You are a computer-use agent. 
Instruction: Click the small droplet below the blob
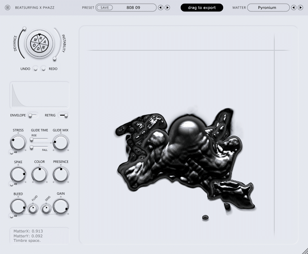point(205,217)
